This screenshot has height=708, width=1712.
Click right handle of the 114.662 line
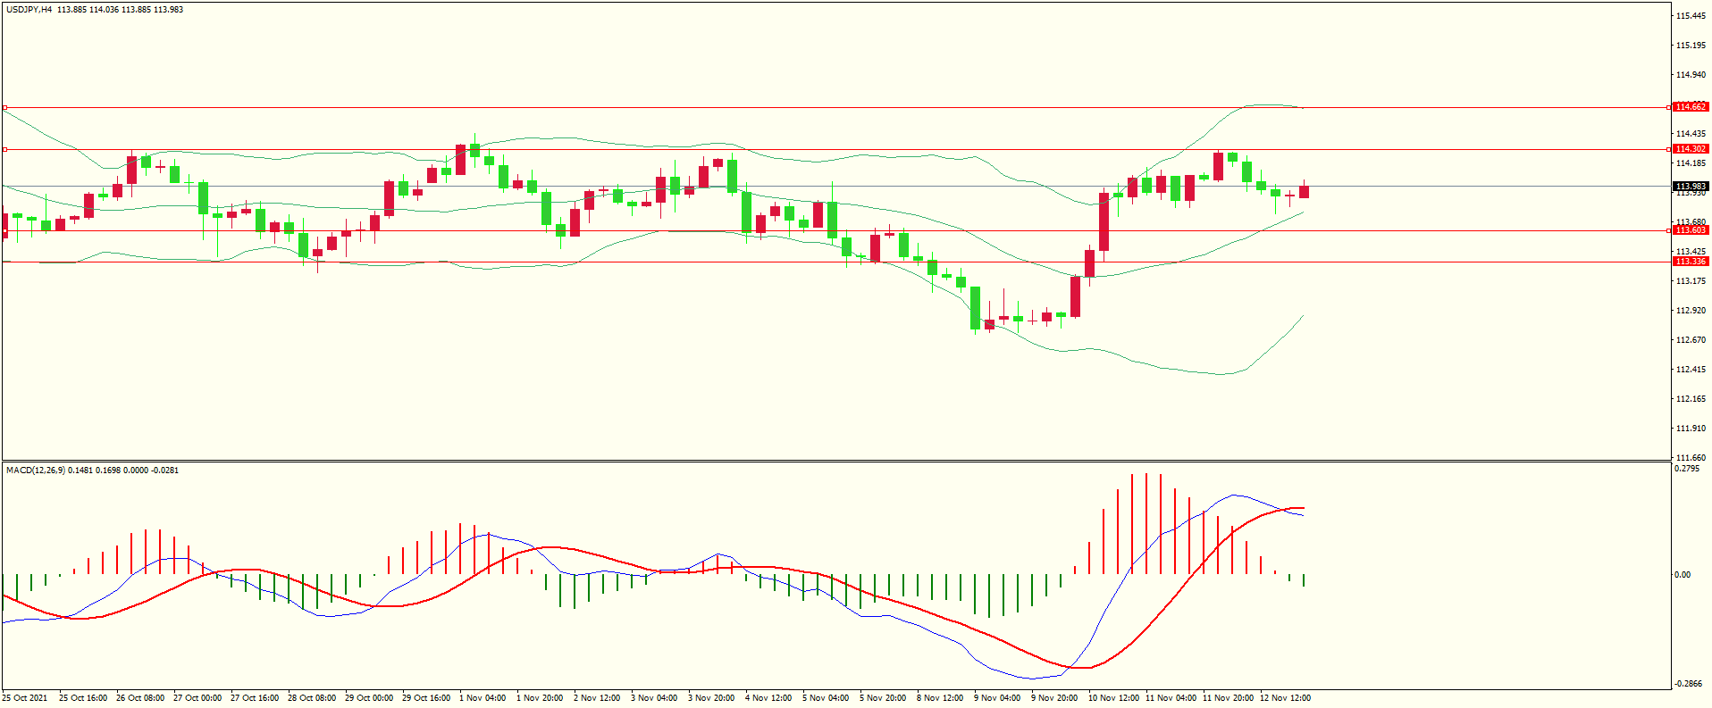coord(1669,107)
